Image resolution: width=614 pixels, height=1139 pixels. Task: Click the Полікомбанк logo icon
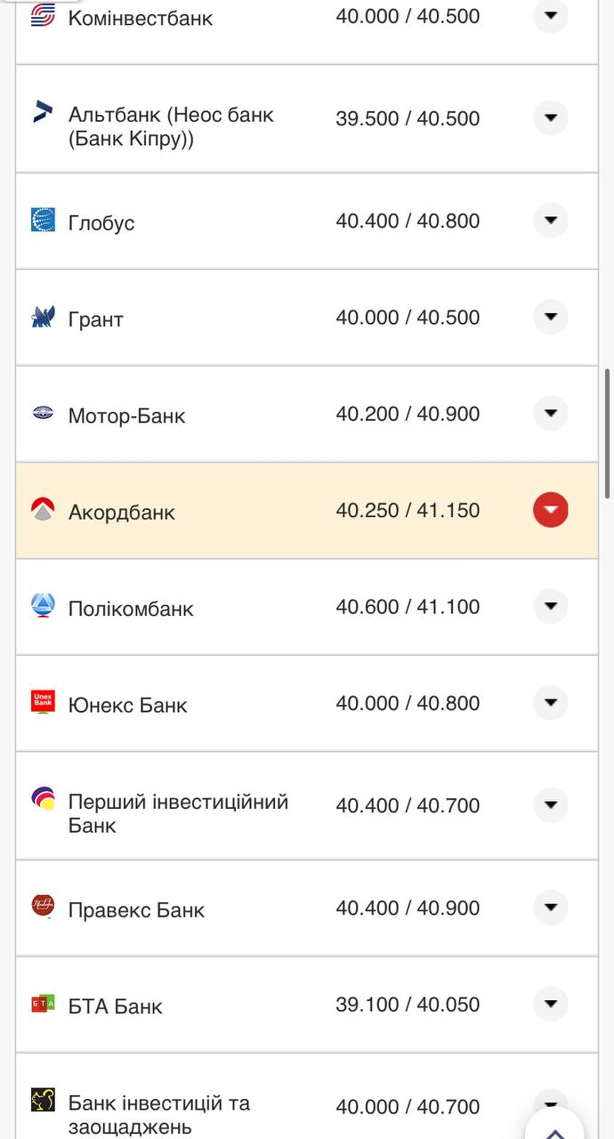tap(43, 606)
